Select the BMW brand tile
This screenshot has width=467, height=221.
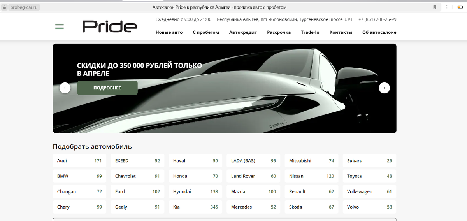point(79,176)
